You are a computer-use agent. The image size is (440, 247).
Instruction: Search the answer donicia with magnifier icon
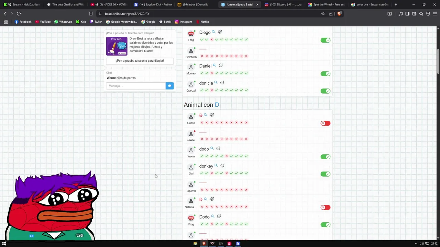[216, 83]
